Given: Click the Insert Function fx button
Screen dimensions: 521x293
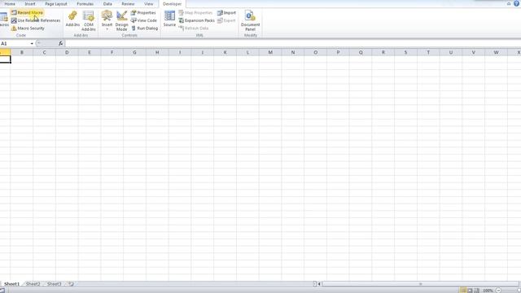Looking at the screenshot, I should tap(61, 43).
